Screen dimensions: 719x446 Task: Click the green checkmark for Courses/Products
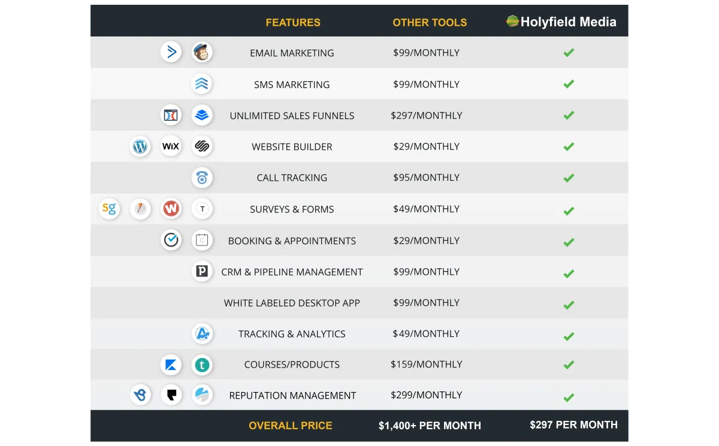coord(569,365)
